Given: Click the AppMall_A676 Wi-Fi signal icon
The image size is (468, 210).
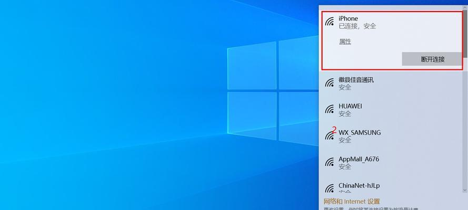Looking at the screenshot, I should pyautogui.click(x=330, y=162).
